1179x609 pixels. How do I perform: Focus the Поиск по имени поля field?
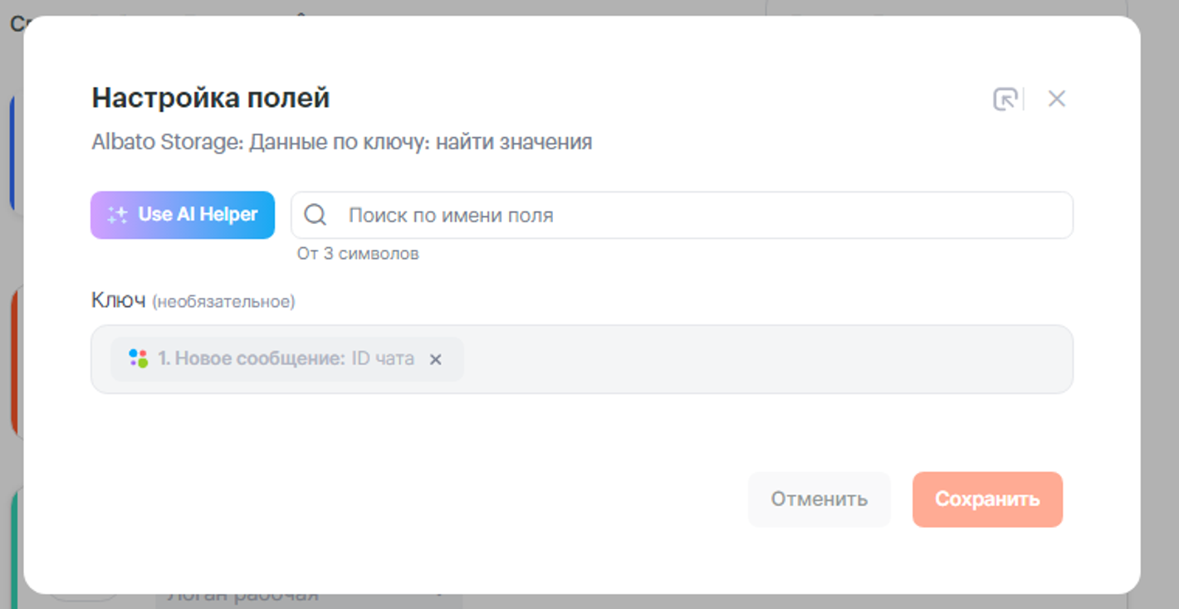pyautogui.click(x=697, y=216)
